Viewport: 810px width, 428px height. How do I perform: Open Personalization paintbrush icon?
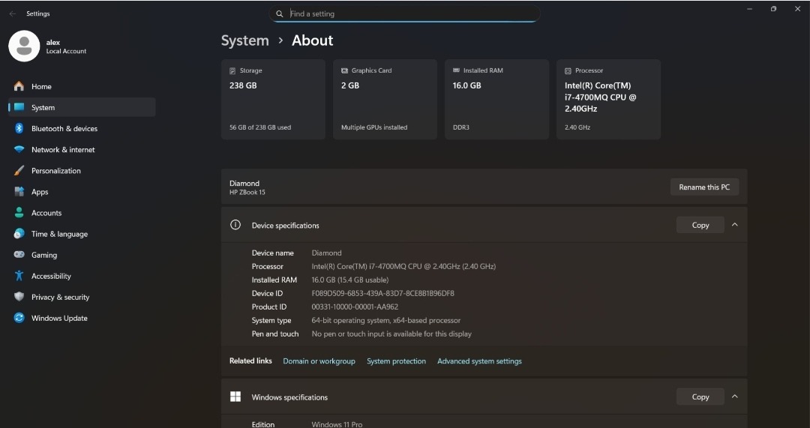(19, 171)
